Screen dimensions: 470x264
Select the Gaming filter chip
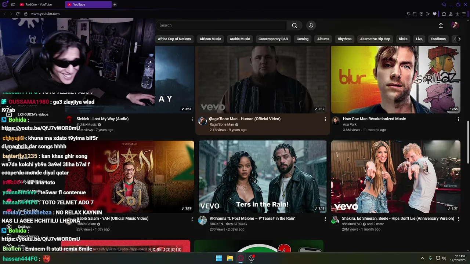303,39
